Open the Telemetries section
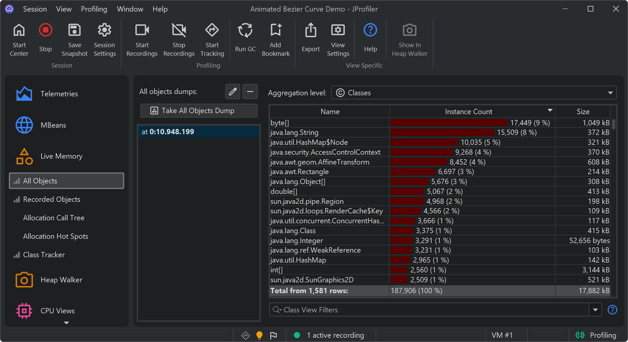The width and height of the screenshot is (628, 342). pos(59,94)
